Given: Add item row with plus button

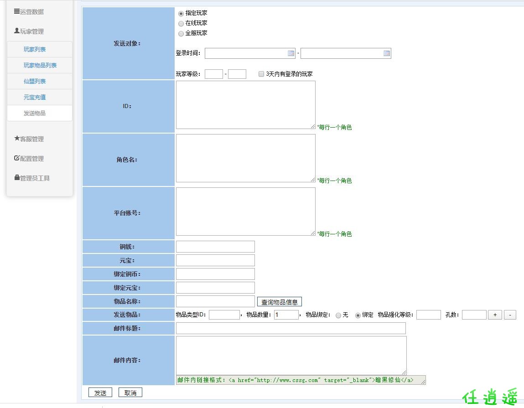Looking at the screenshot, I should pyautogui.click(x=495, y=315).
